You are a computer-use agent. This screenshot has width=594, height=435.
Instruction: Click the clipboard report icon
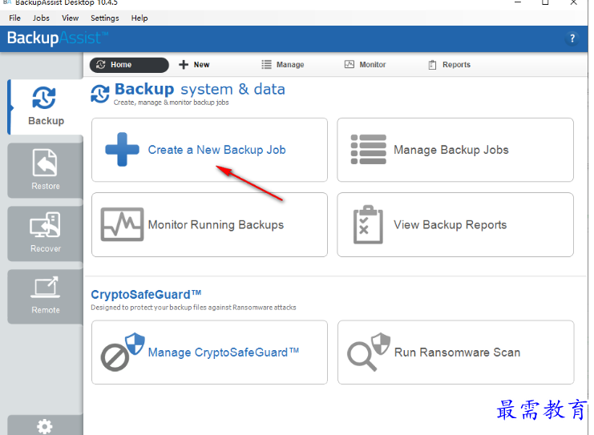tap(368, 224)
